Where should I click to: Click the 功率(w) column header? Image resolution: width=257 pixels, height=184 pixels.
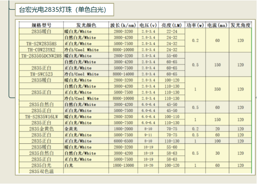[x=195, y=26]
